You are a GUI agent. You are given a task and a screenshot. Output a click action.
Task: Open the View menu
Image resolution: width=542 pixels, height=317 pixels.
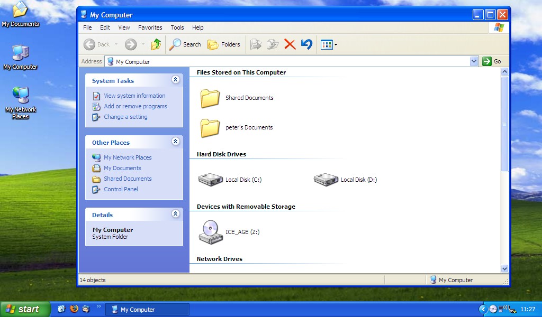[x=124, y=27]
